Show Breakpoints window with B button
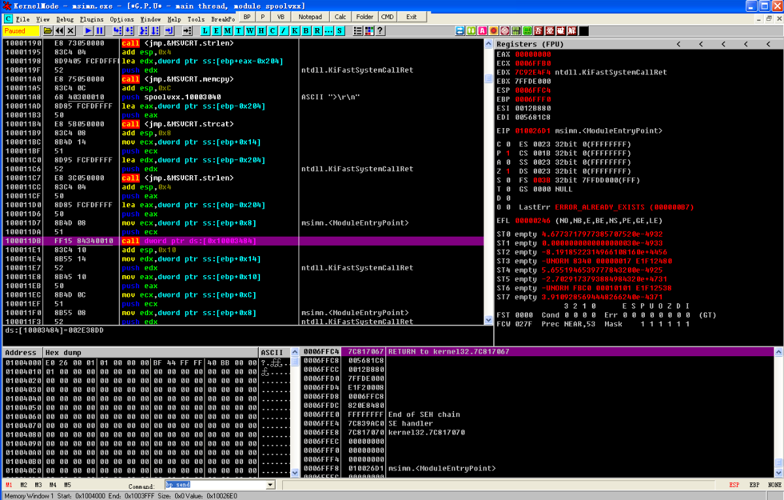 [x=306, y=31]
